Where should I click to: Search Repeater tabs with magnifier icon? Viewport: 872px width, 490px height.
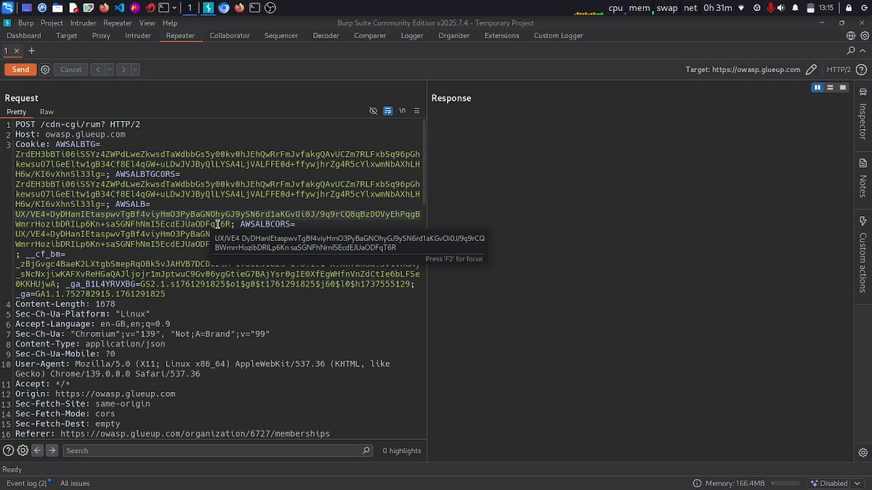pyautogui.click(x=851, y=51)
